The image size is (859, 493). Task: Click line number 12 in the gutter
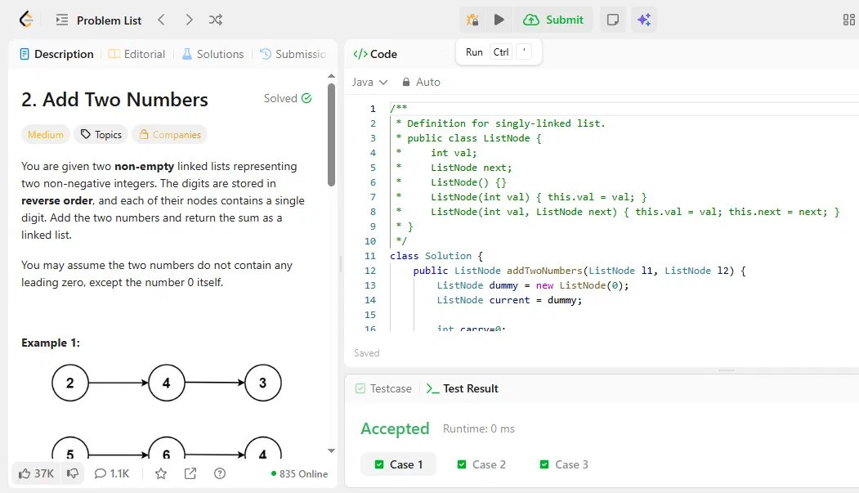(x=370, y=271)
